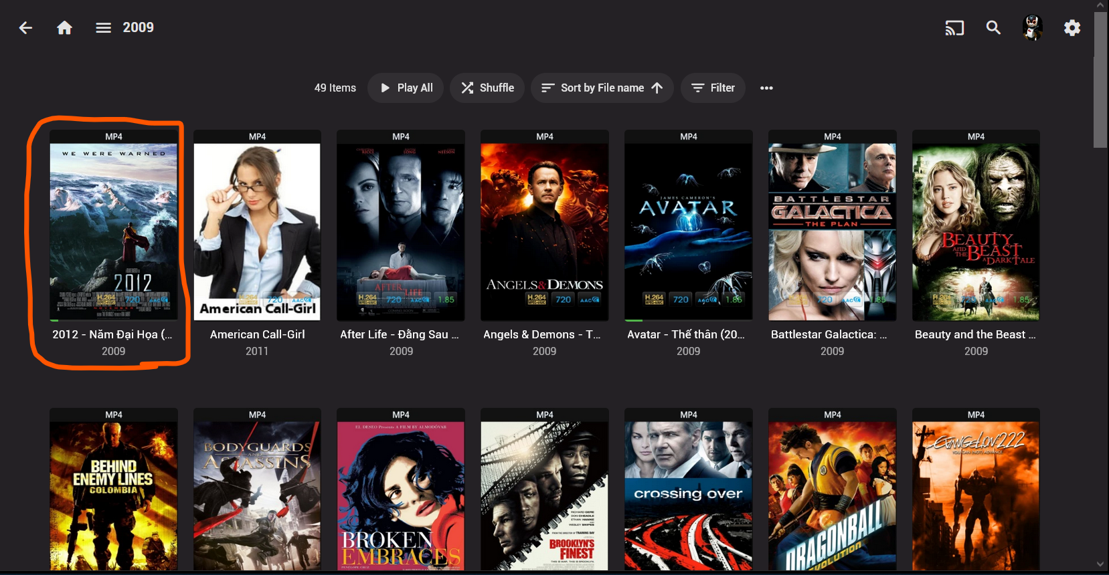Click the scrollbar down arrow
The width and height of the screenshot is (1109, 575).
pos(1100,564)
